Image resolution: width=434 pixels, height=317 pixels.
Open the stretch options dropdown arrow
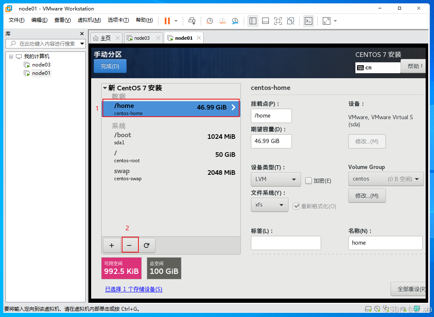[335, 21]
